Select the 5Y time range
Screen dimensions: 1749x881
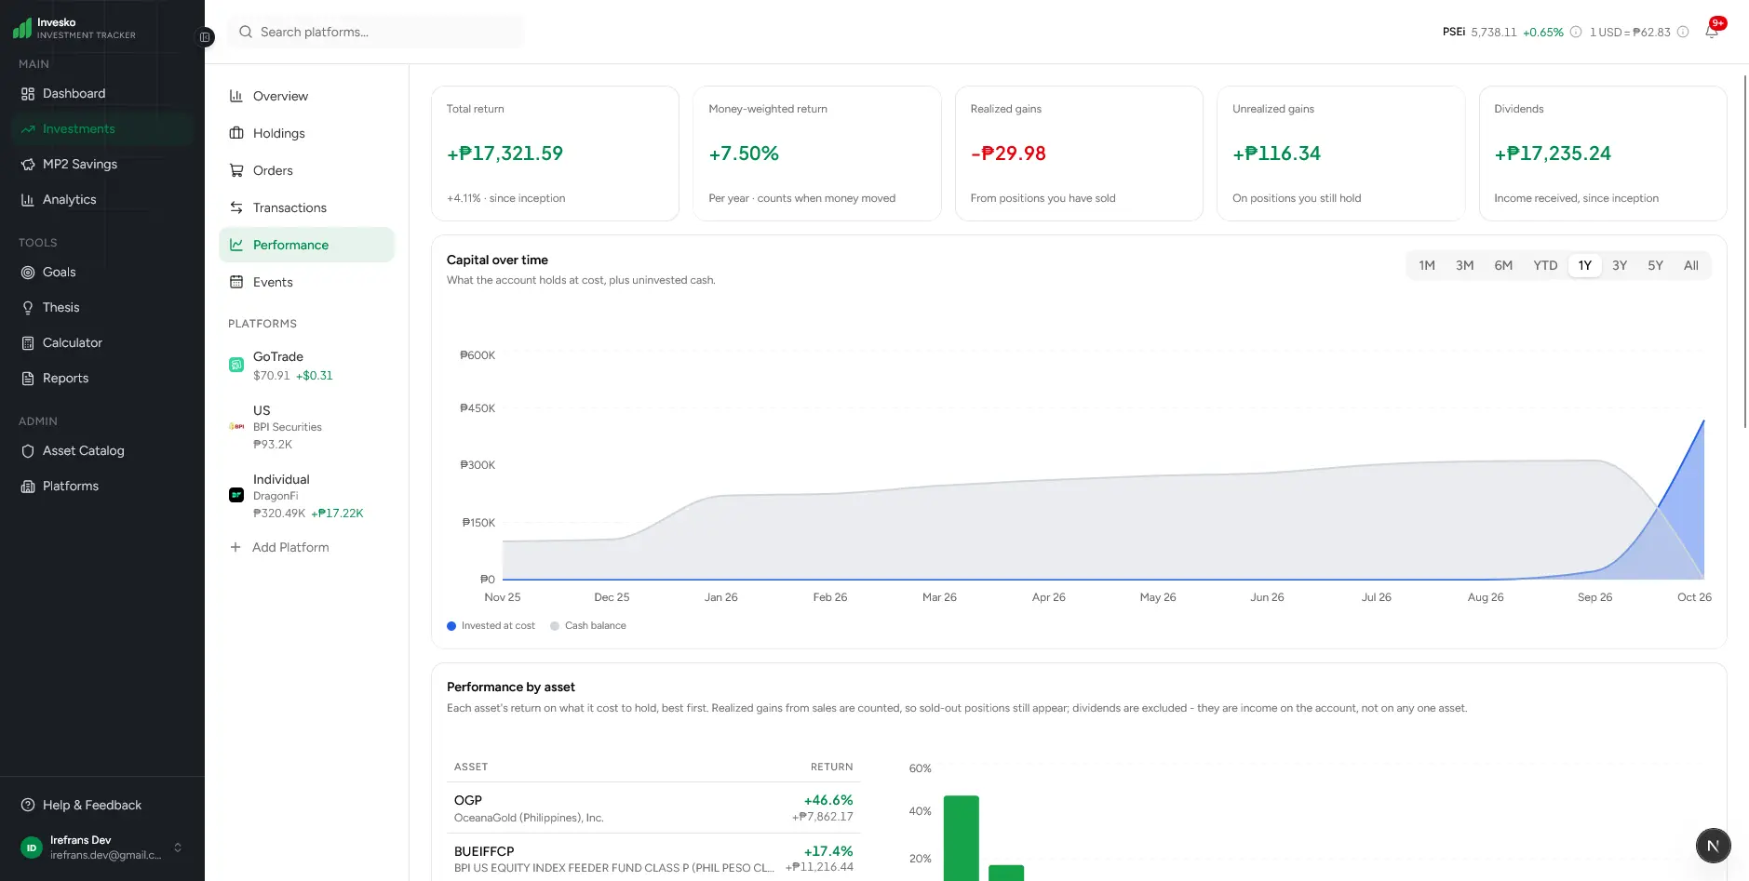tap(1655, 266)
